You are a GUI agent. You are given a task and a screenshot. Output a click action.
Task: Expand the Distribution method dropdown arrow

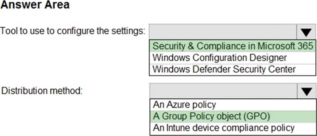pos(306,92)
